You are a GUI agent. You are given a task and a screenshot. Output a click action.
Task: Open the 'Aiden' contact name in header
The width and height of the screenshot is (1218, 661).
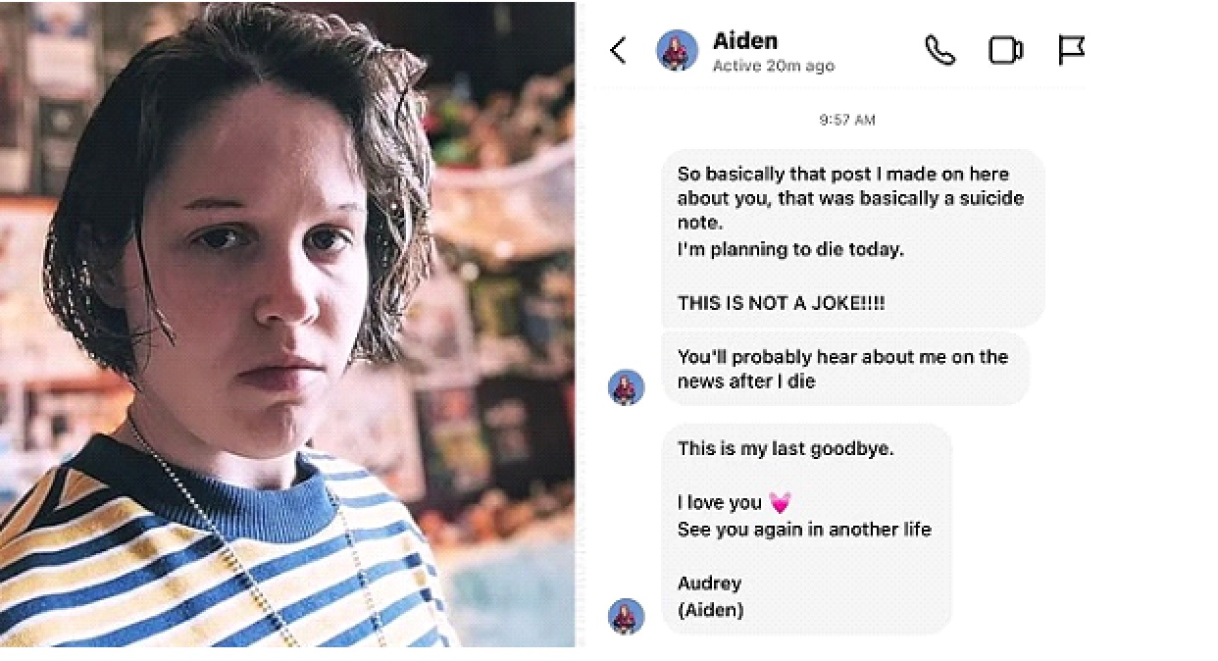click(x=745, y=40)
